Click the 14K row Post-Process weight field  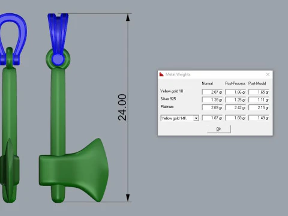click(235, 118)
